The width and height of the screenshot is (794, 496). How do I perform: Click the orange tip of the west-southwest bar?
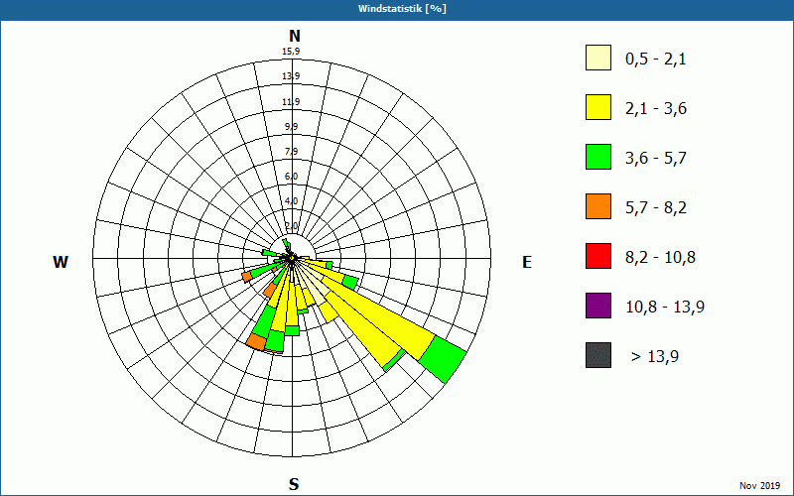click(x=247, y=277)
